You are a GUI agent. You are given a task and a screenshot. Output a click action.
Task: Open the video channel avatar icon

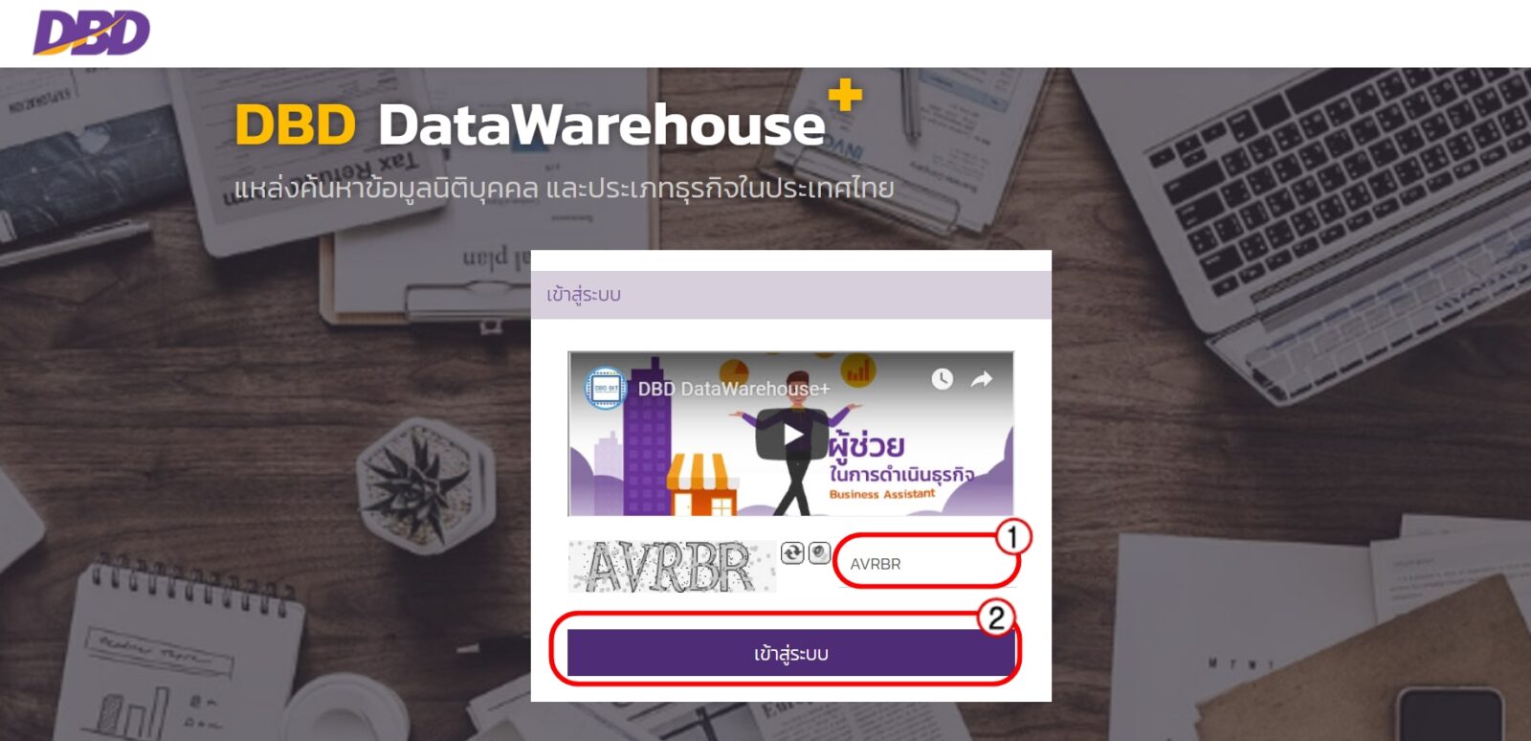point(605,388)
